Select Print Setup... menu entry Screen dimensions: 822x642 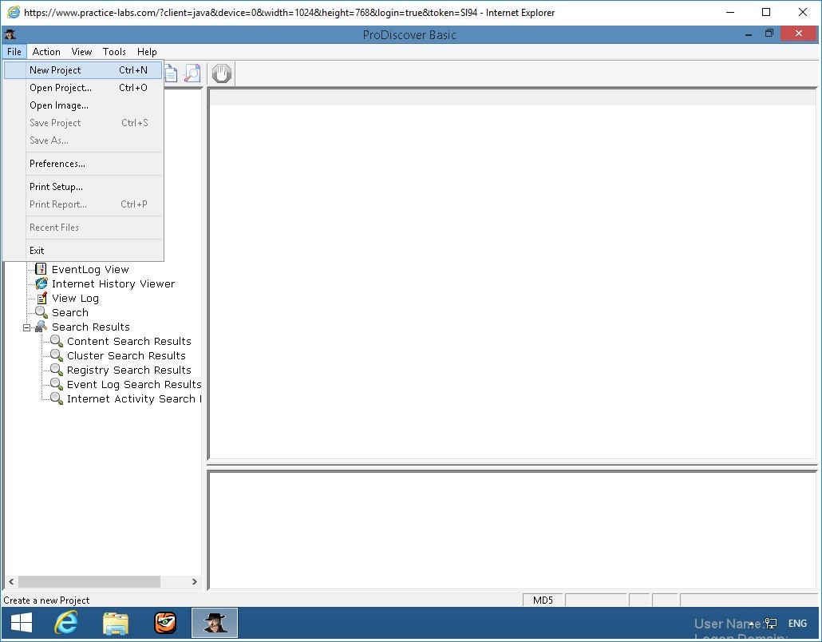(x=83, y=187)
